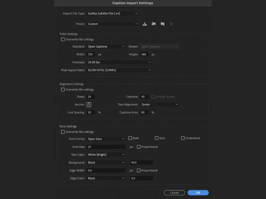
Task: Click the Export Preset icon
Action: tap(163, 24)
